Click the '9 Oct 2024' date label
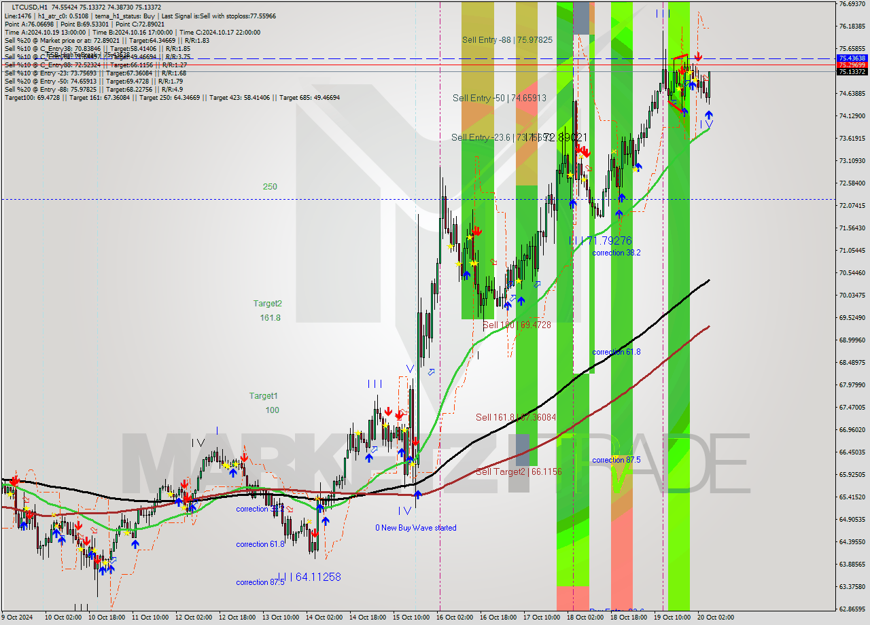 coord(17,618)
